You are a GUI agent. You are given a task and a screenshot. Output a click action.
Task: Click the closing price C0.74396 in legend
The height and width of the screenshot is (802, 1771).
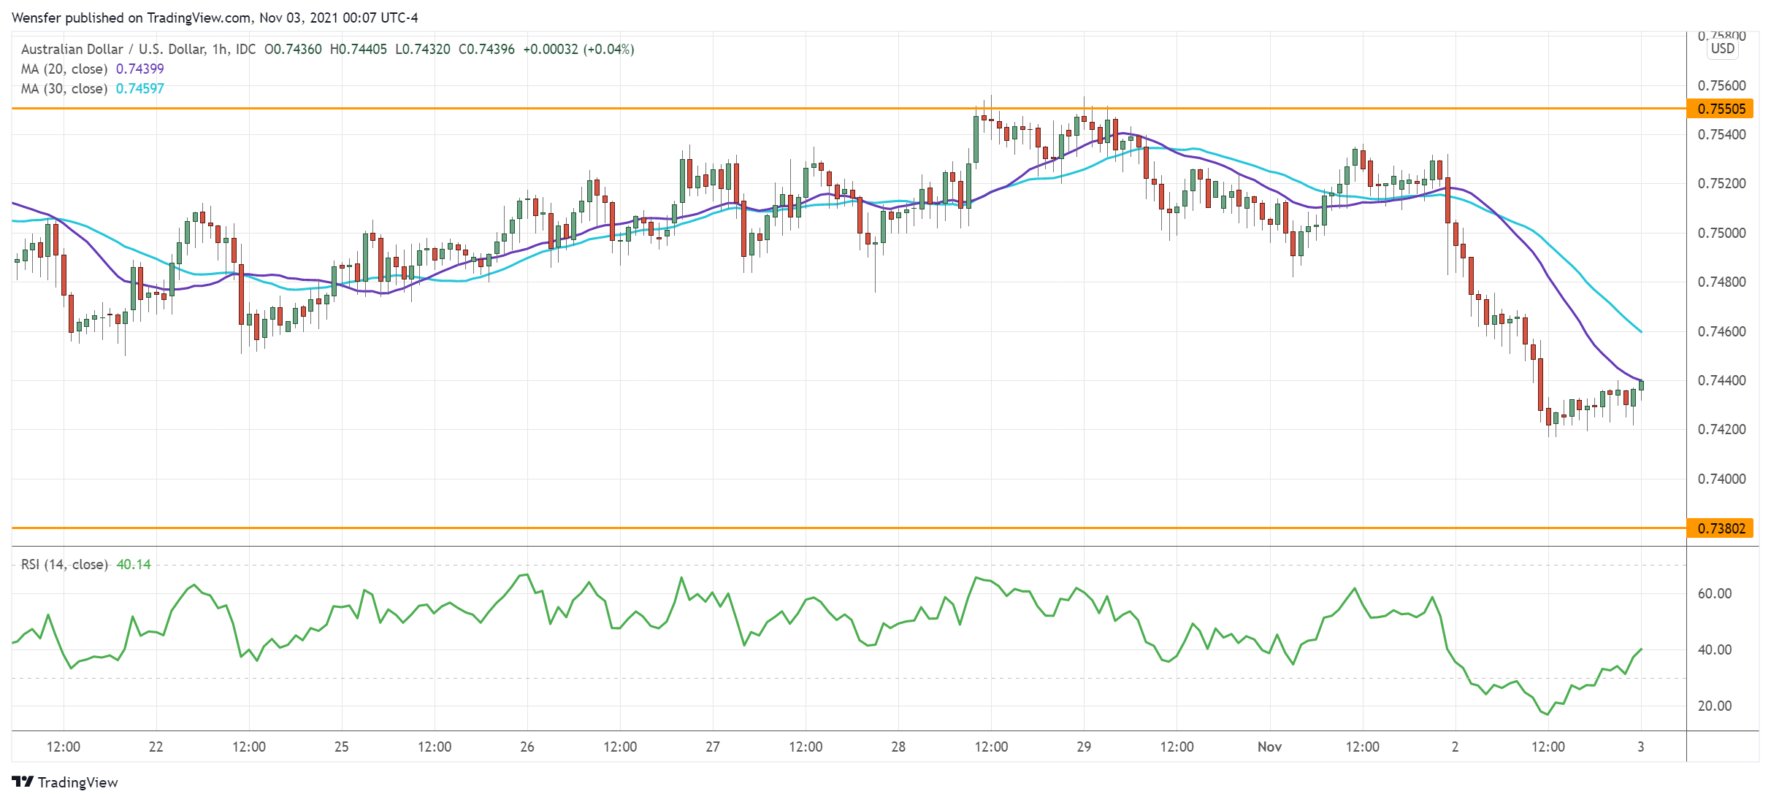coord(486,49)
